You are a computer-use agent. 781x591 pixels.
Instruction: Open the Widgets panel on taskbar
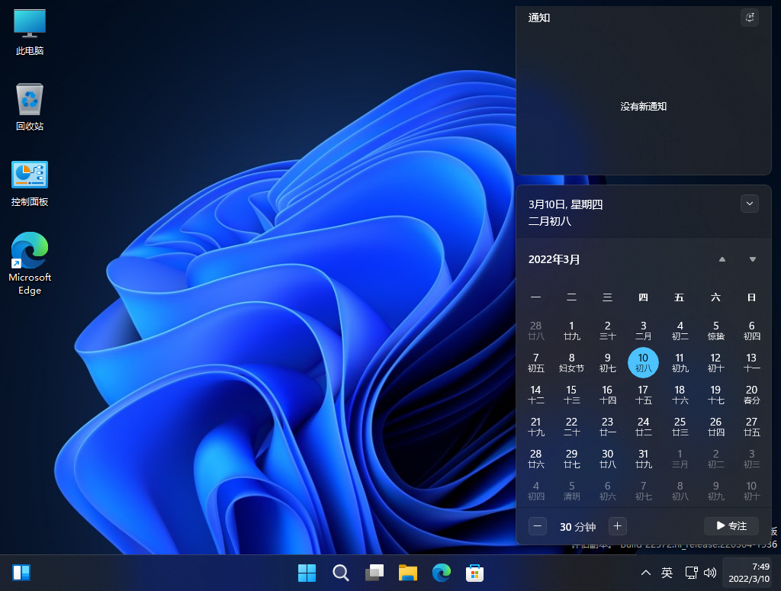pyautogui.click(x=21, y=572)
